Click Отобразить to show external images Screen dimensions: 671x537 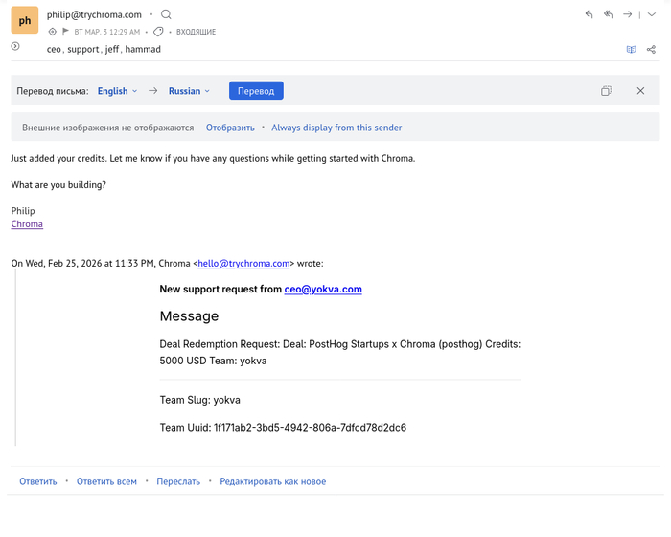230,128
